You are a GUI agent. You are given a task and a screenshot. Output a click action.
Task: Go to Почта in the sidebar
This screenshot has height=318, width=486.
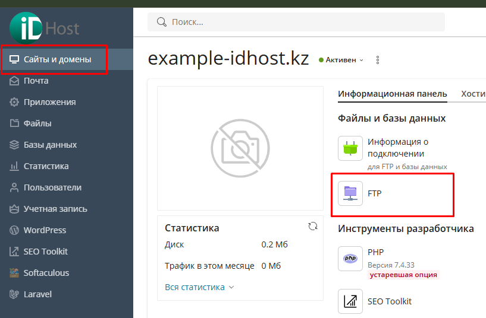point(36,81)
